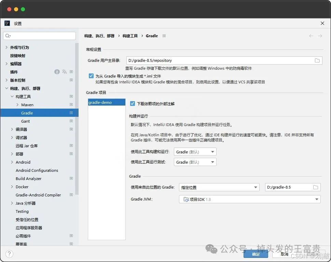Click the plugin updates badge showing 8
The width and height of the screenshot is (331, 262).
click(57, 72)
